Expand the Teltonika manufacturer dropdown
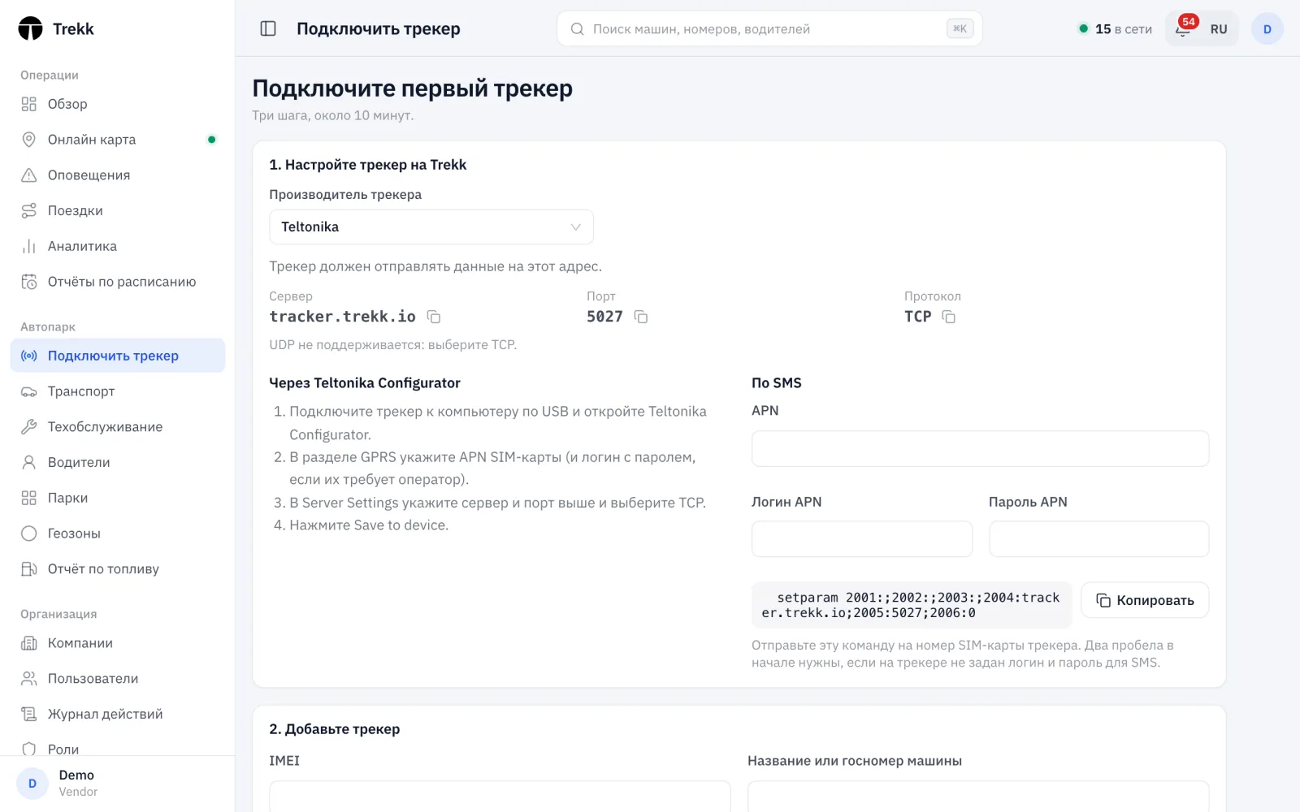 click(x=431, y=227)
